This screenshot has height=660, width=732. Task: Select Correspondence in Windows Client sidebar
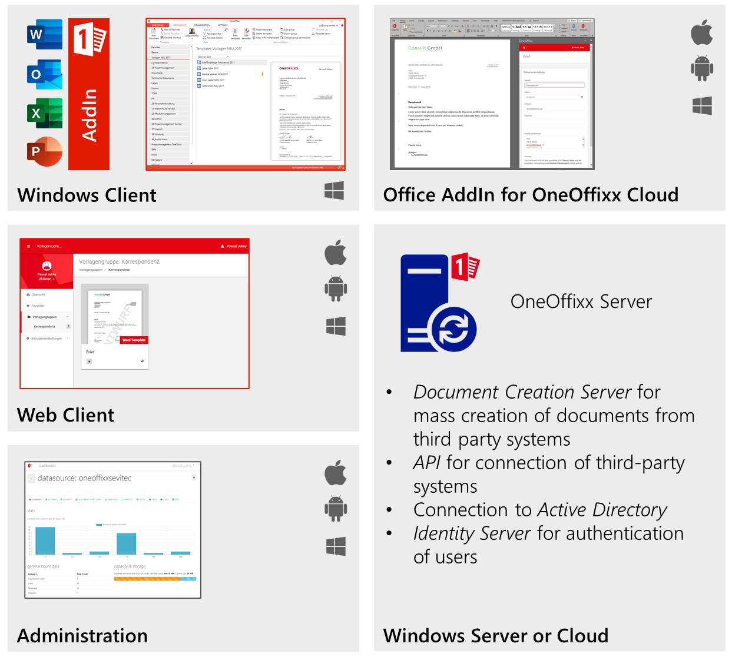pos(170,62)
